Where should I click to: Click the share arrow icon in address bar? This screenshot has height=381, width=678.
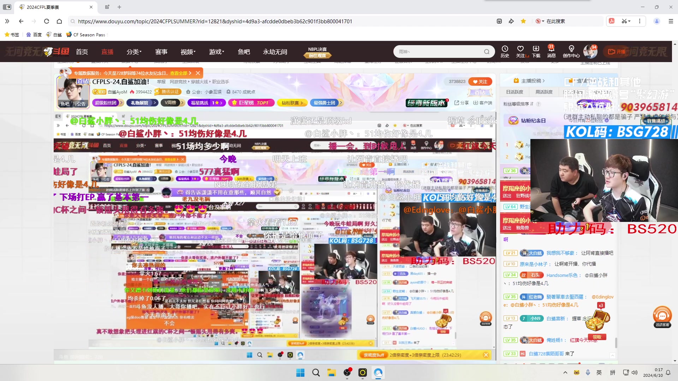(x=511, y=21)
